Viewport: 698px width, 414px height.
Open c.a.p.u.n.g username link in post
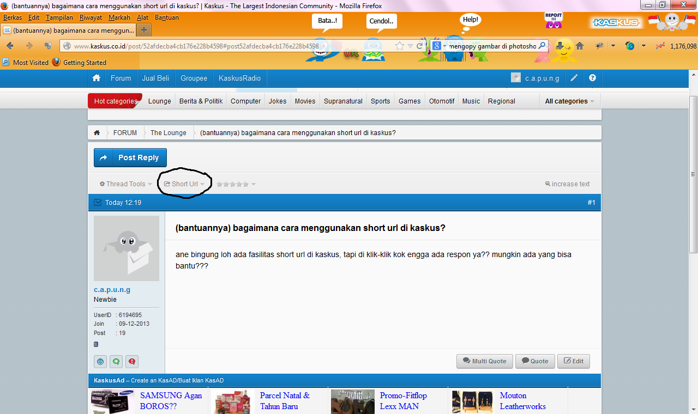[112, 290]
